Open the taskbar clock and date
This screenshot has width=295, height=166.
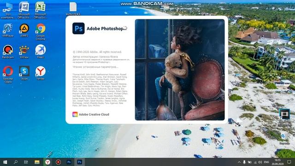tap(277, 162)
